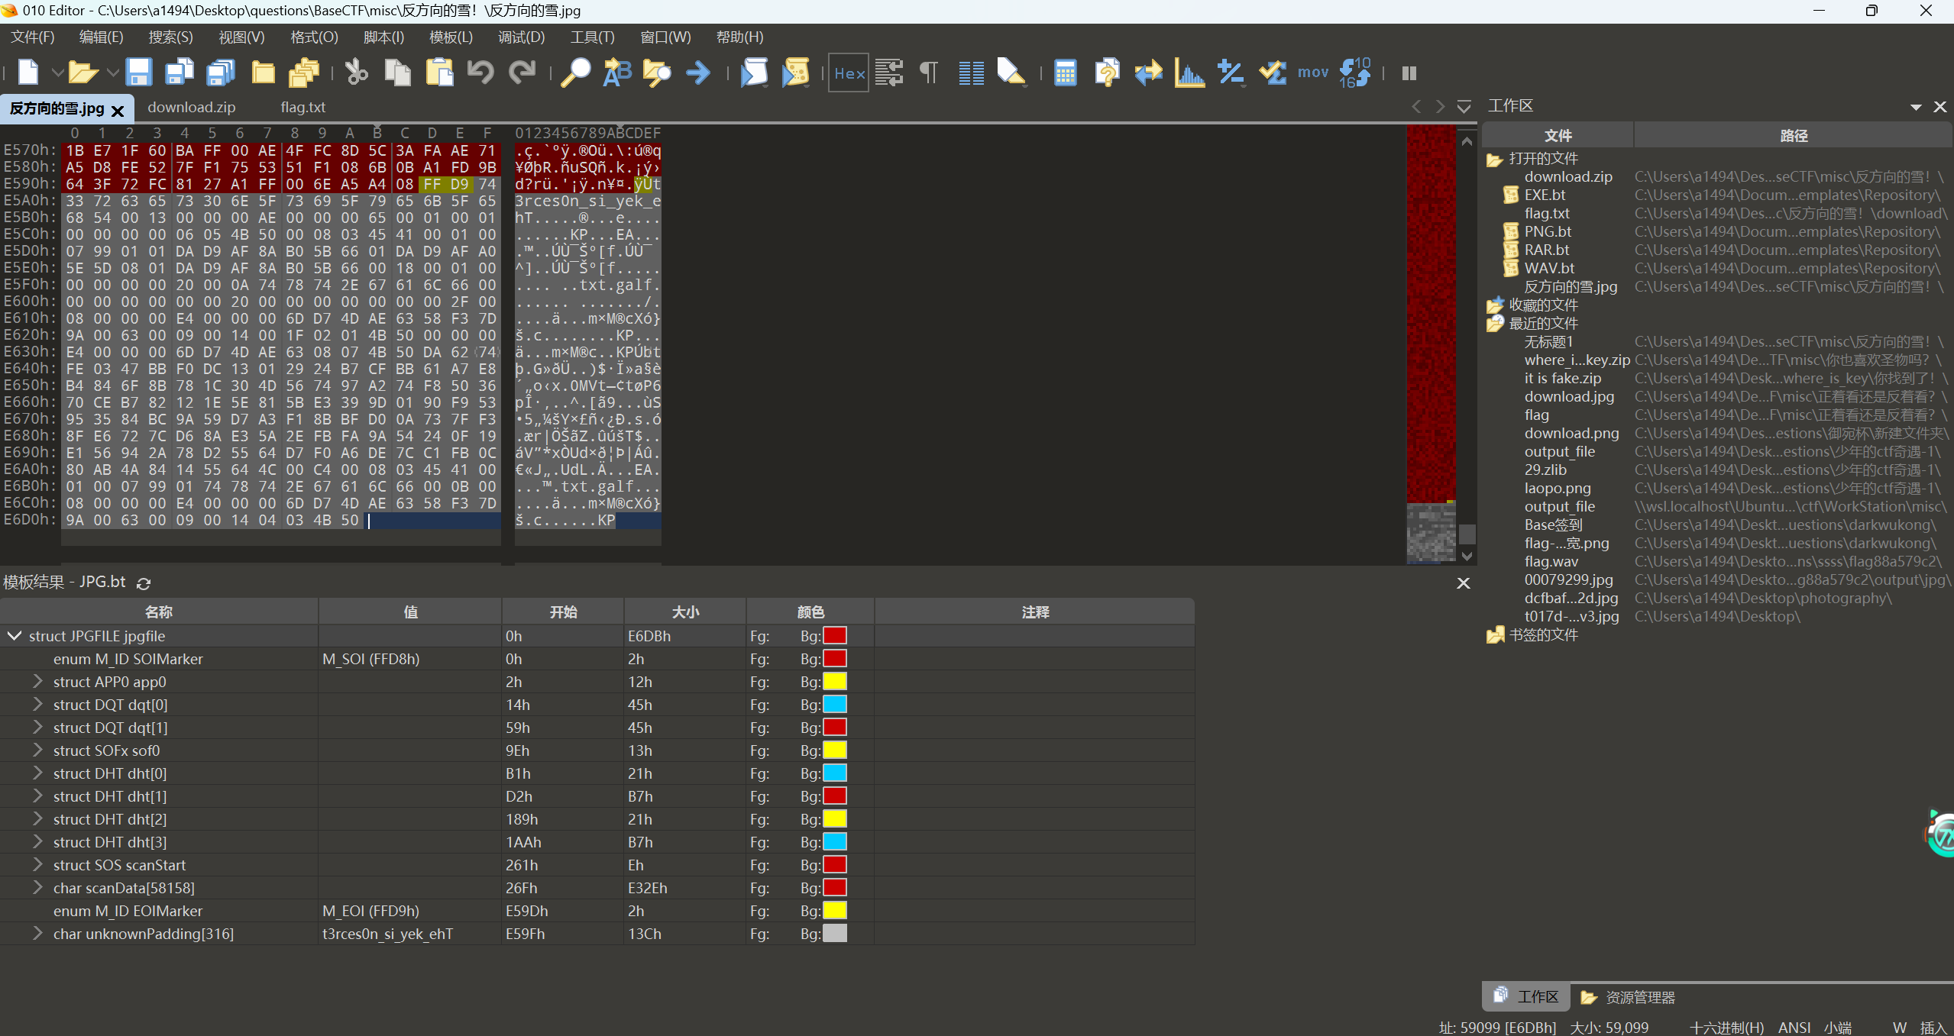
Task: Toggle Hex edit mode button
Action: click(x=849, y=73)
